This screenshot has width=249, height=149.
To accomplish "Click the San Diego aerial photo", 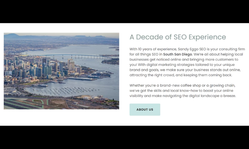I will 61,71.
